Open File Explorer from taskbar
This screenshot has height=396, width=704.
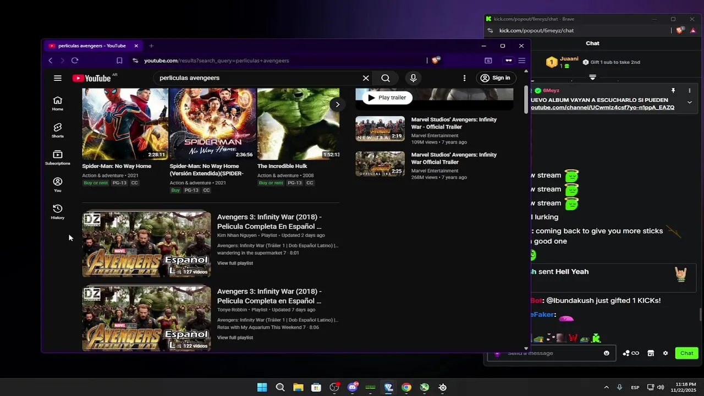[298, 387]
